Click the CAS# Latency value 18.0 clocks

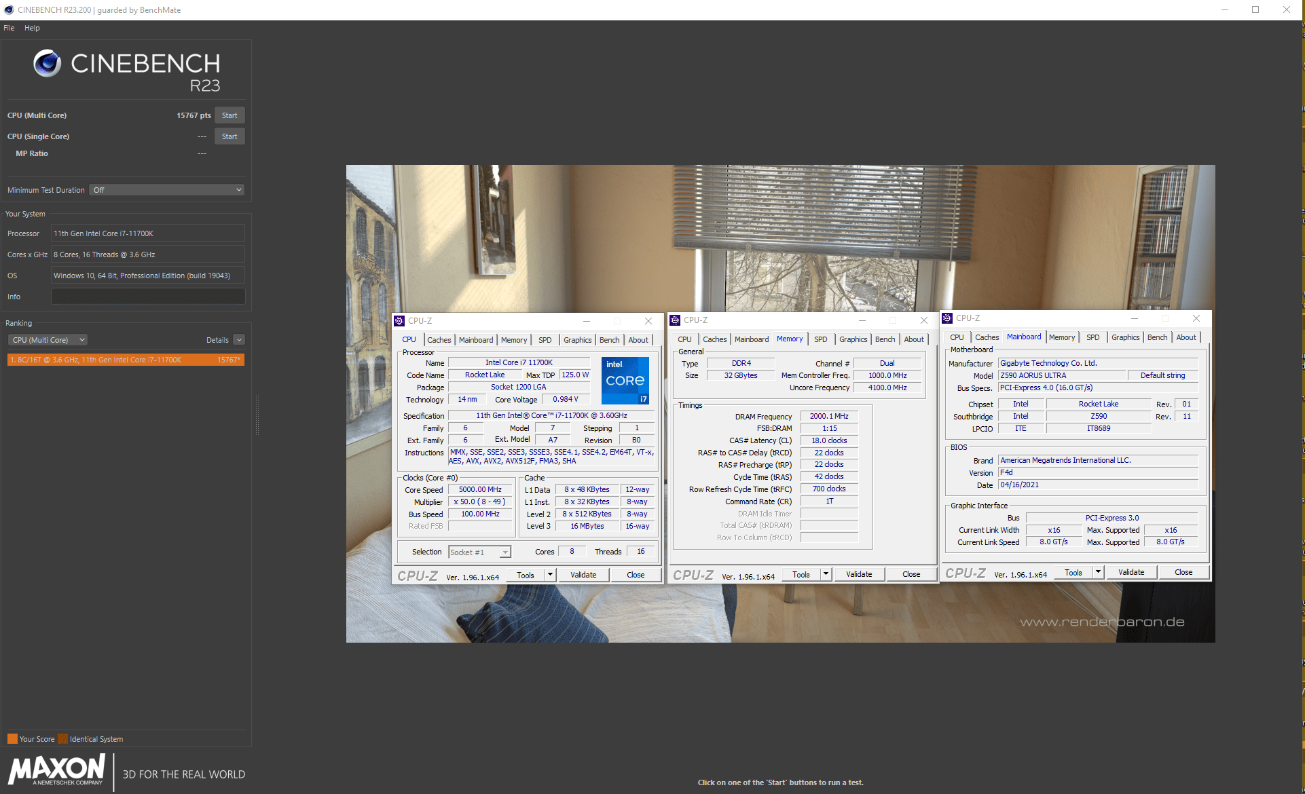[829, 440]
